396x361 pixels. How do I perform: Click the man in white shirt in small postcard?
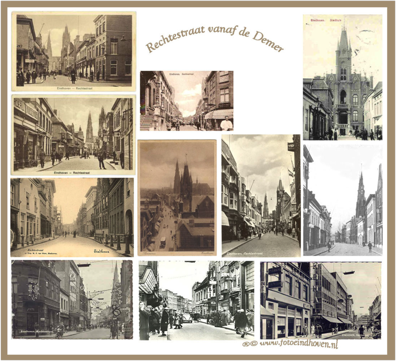[x=226, y=123]
